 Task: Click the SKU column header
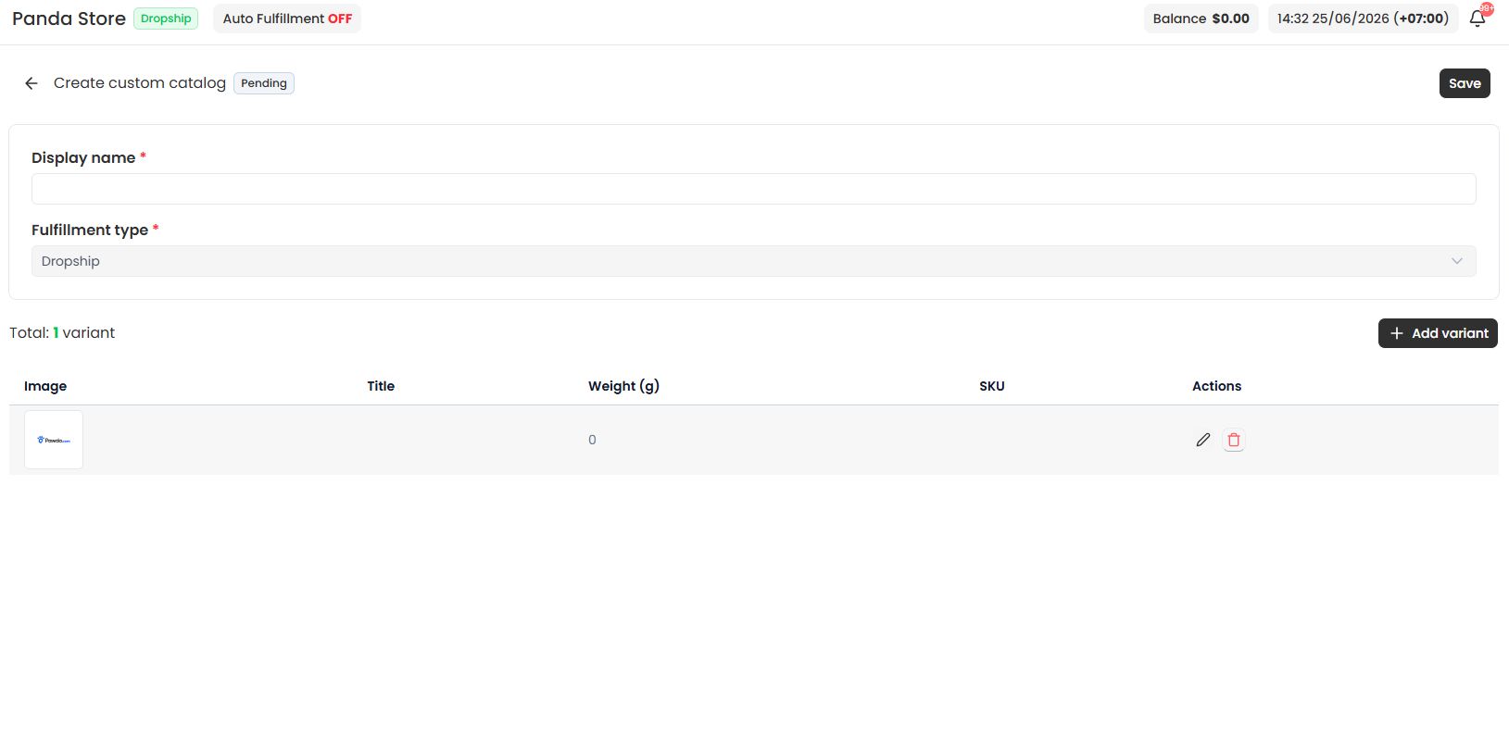click(992, 386)
